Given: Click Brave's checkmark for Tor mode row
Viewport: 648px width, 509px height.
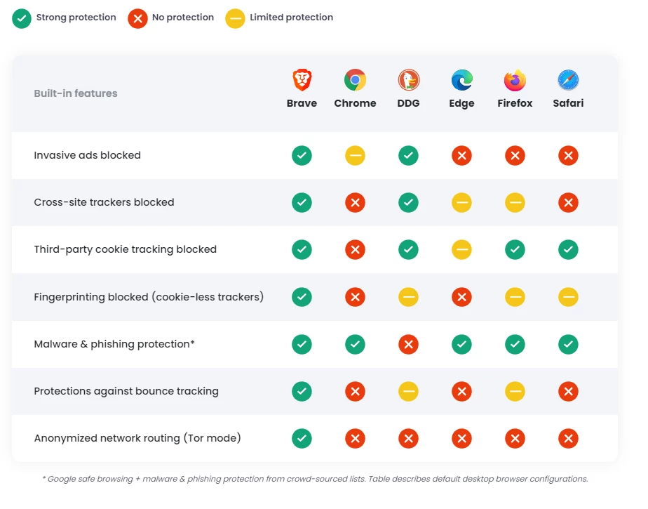Looking at the screenshot, I should point(302,439).
